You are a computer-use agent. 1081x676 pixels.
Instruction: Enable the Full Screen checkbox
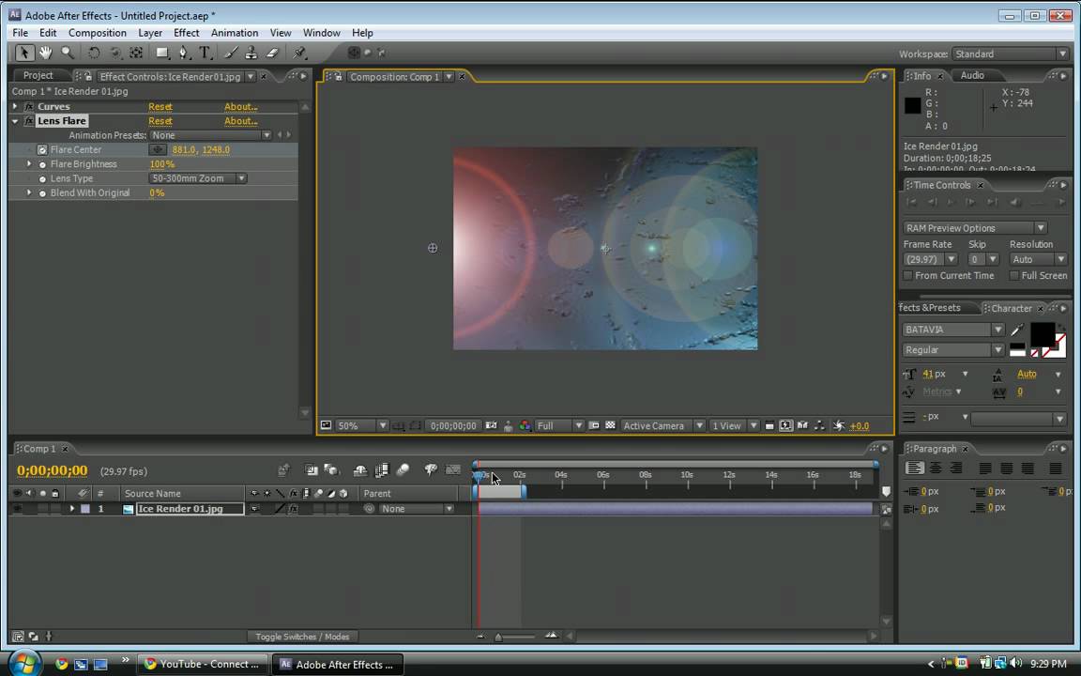pos(1014,275)
